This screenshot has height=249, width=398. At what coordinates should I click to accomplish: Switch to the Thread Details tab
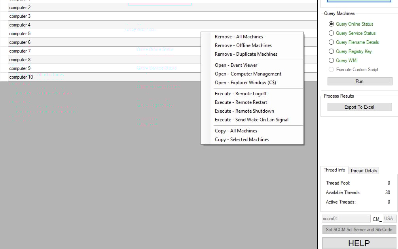tap(363, 170)
